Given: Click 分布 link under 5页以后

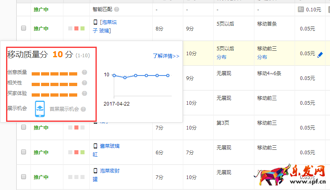Looking at the screenshot, I should tap(222, 57).
